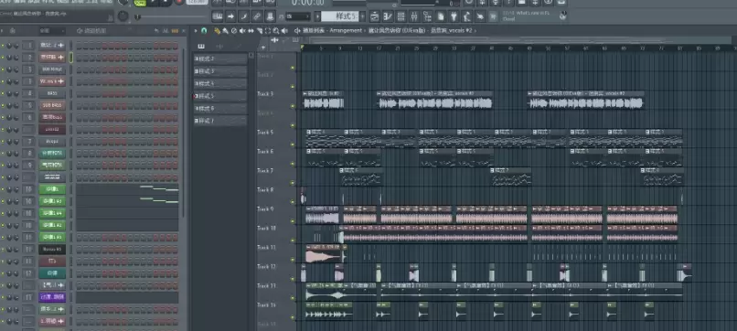The height and width of the screenshot is (331, 737).
Task: Open playlist options arrow menu
Action: coord(196,30)
